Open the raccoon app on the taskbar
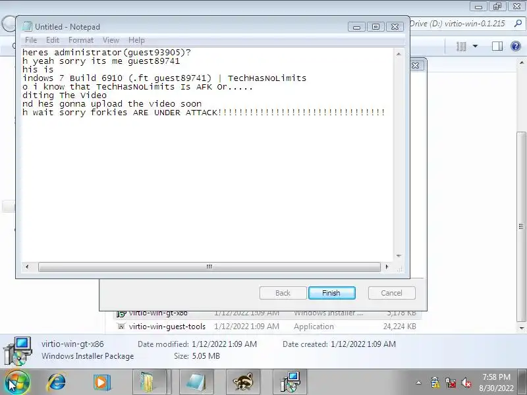This screenshot has width=527, height=395. (x=243, y=382)
